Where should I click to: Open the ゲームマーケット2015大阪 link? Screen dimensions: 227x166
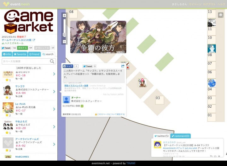[17, 40]
